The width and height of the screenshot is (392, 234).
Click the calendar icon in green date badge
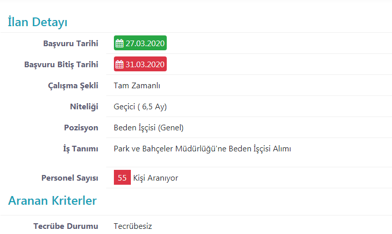120,43
